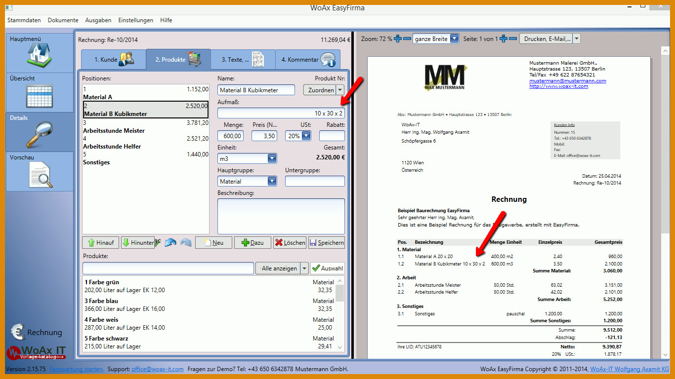
Task: Click the undo blue arrow icon
Action: point(171,242)
